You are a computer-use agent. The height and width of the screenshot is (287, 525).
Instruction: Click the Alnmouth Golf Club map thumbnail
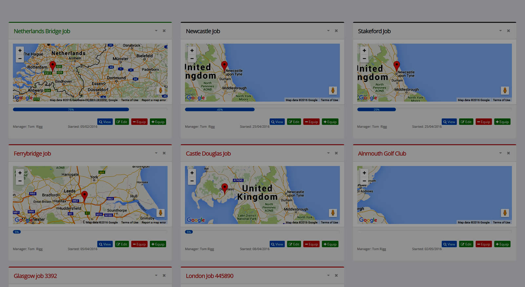(x=434, y=195)
